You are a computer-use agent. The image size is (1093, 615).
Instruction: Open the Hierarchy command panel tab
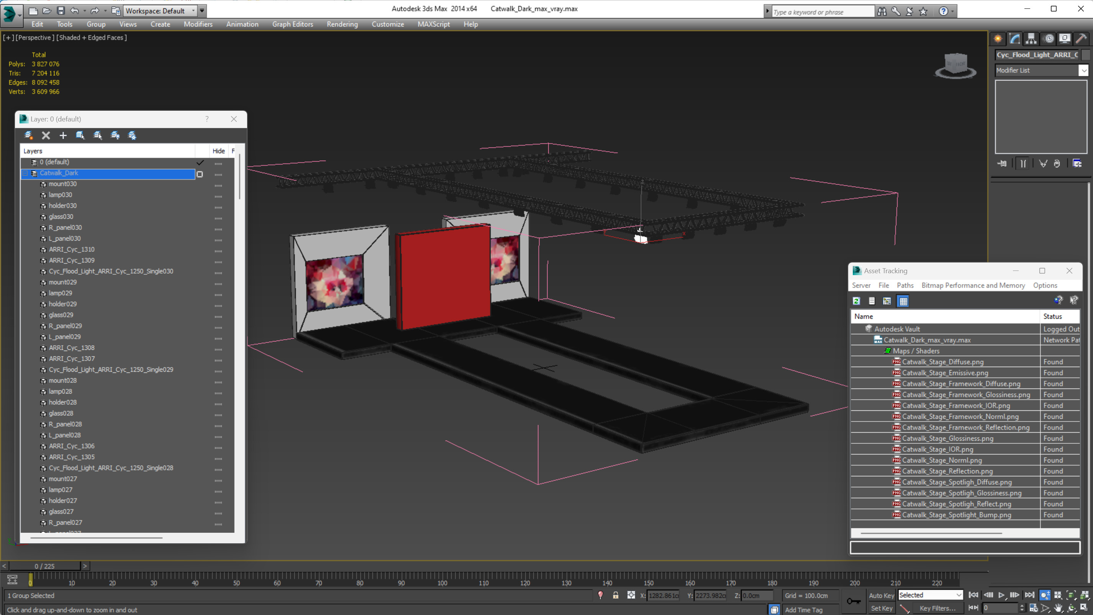point(1031,39)
